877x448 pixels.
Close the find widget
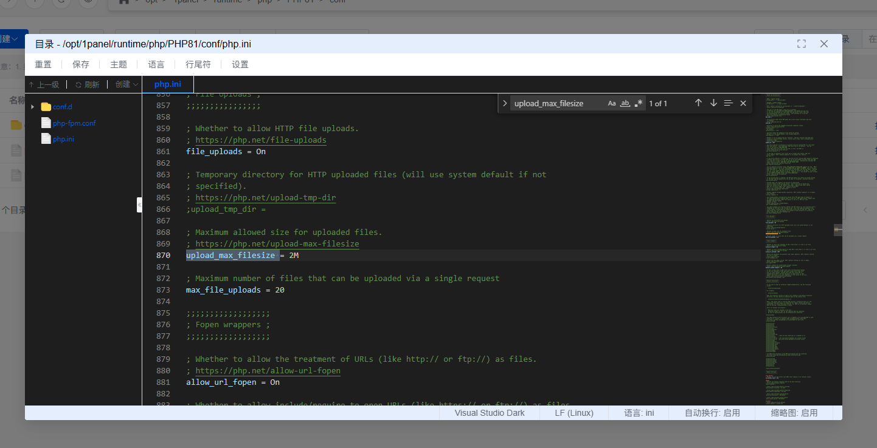pos(743,103)
